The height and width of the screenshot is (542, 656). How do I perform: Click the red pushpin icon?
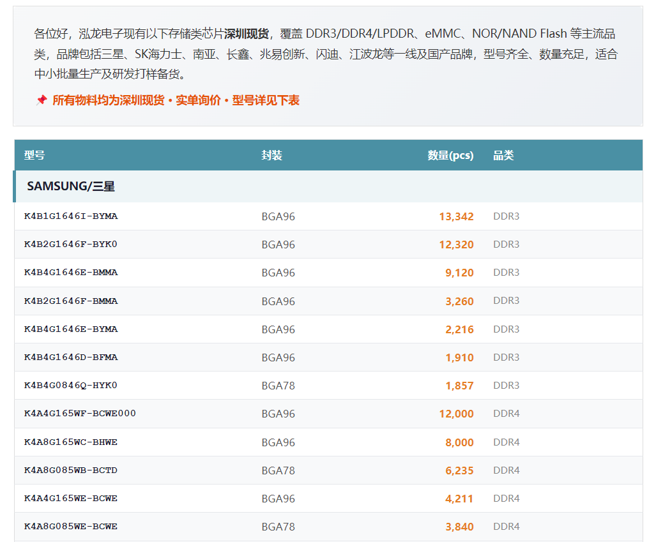click(41, 100)
